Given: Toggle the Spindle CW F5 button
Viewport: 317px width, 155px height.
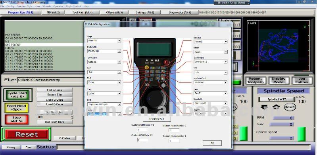Looking at the screenshot, I should coord(277,100).
